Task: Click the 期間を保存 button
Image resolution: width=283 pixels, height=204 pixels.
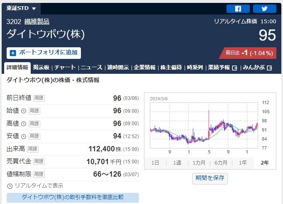Action: [x=210, y=178]
